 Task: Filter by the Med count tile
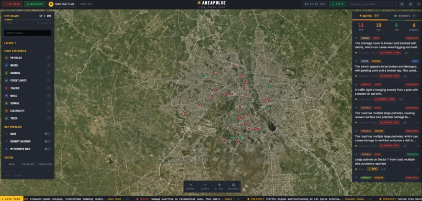click(379, 27)
